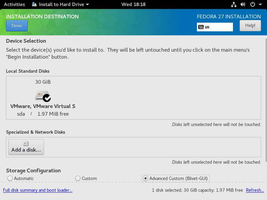Open the Activities overview

(x=14, y=4)
